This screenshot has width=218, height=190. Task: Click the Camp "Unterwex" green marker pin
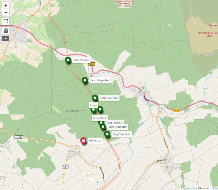(95, 99)
